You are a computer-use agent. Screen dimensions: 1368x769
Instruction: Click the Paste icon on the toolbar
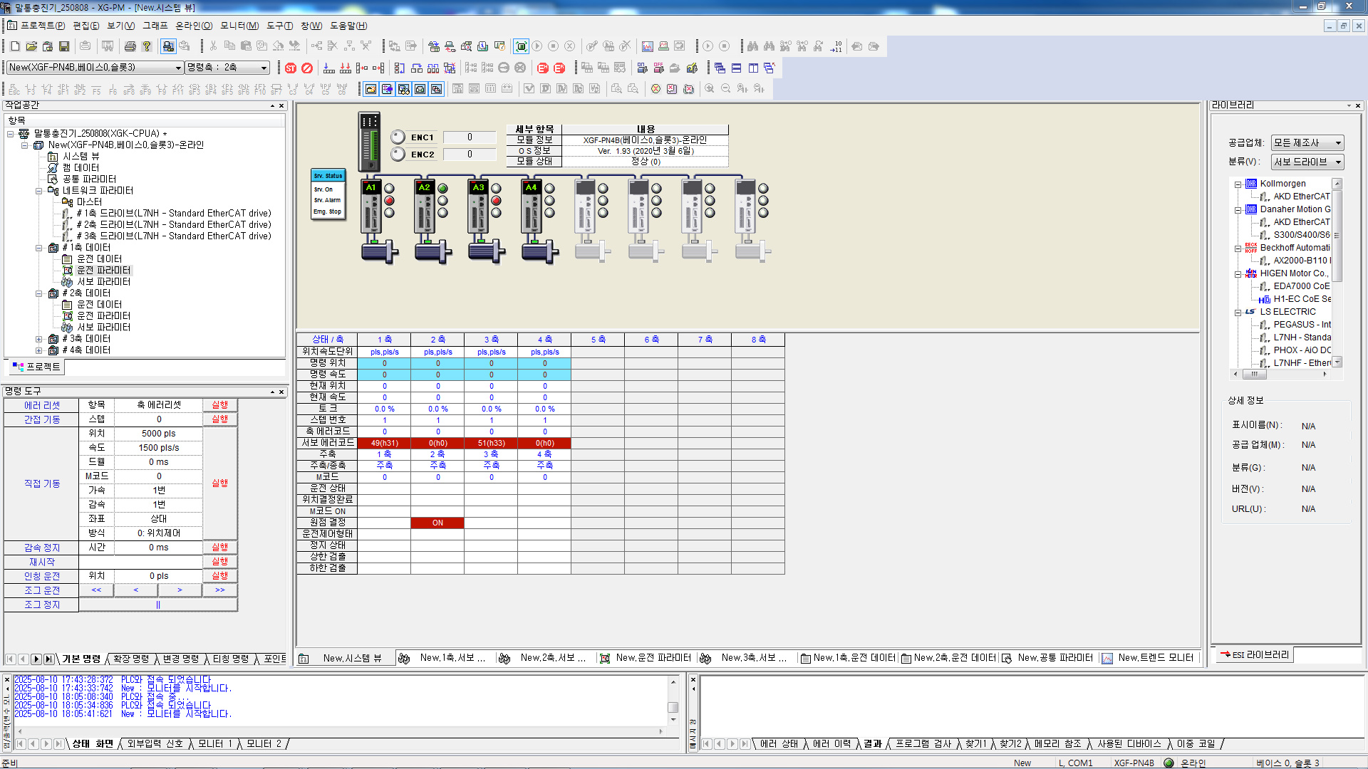click(246, 46)
